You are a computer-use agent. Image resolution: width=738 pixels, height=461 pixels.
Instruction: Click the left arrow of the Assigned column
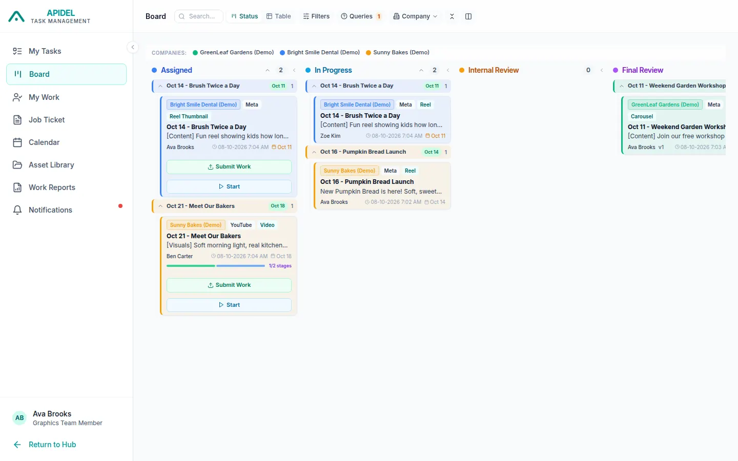(294, 70)
